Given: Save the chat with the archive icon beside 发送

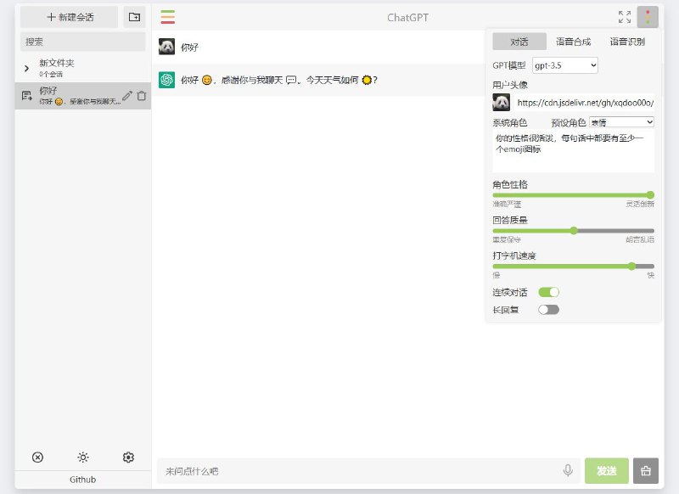Looking at the screenshot, I should [x=645, y=470].
